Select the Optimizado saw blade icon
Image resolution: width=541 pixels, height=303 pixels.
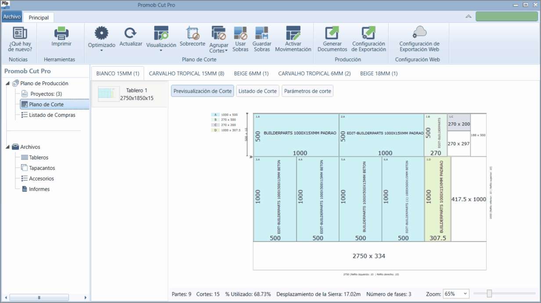point(101,33)
